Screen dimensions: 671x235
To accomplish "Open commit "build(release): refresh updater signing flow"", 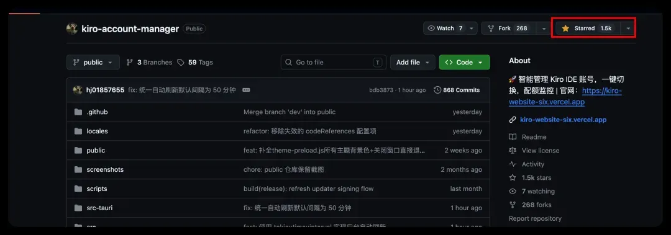I will [309, 189].
